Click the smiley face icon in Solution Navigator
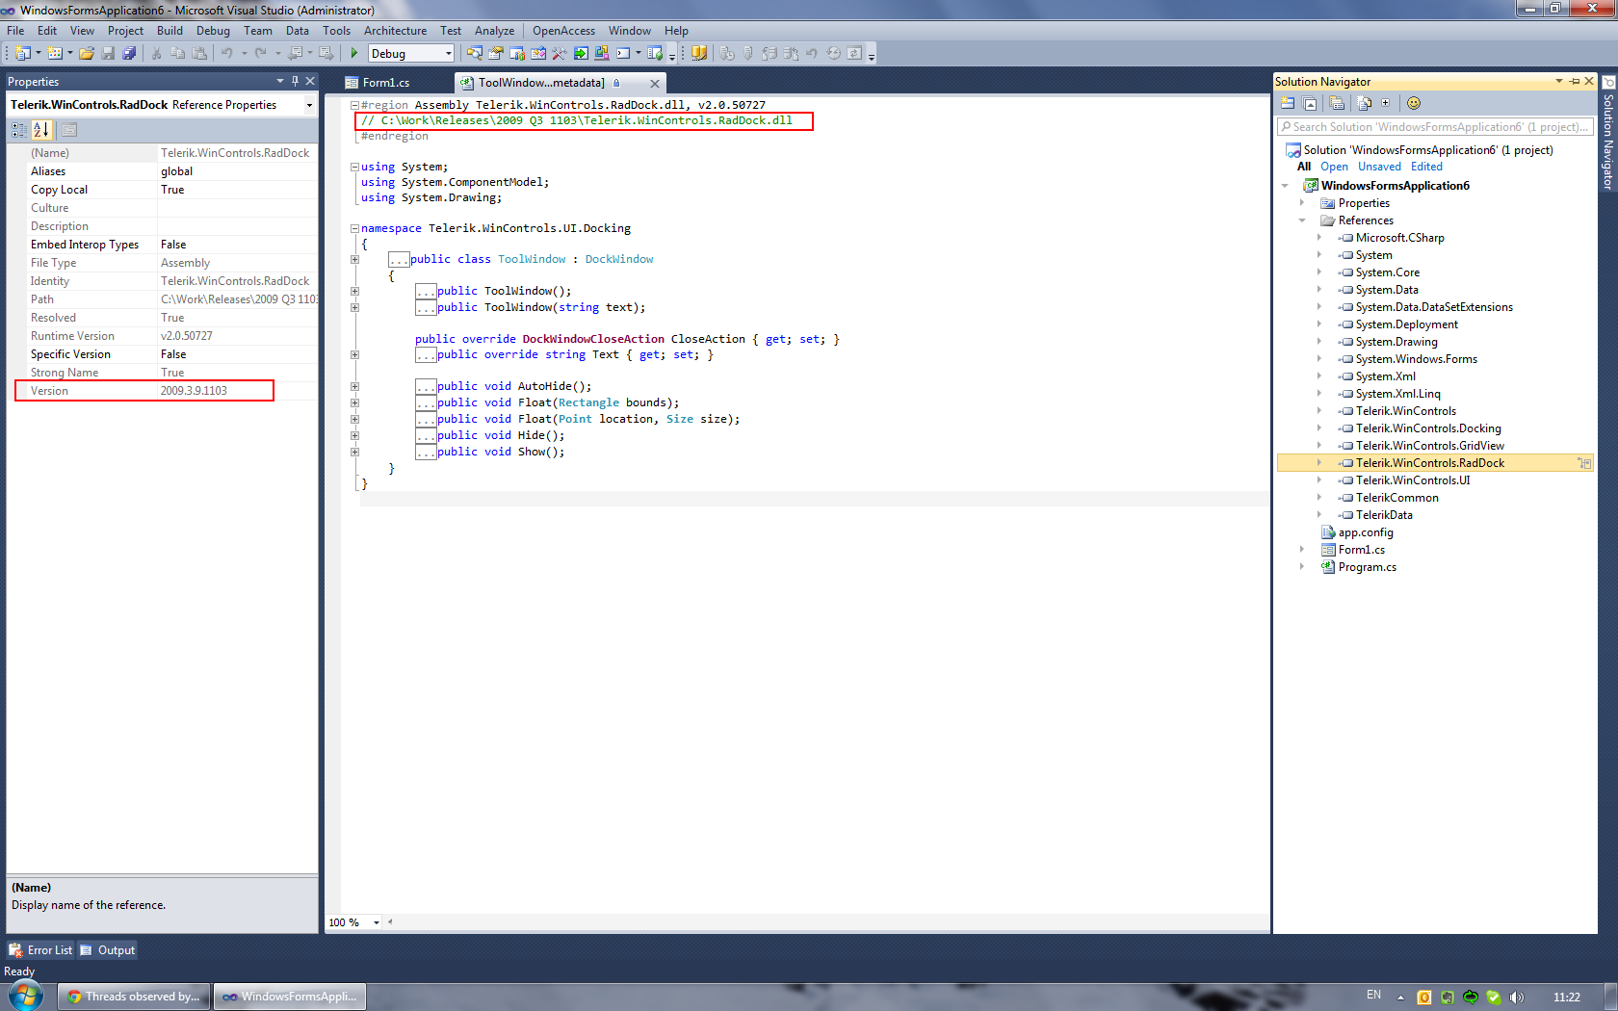Viewport: 1618px width, 1011px height. (1413, 103)
